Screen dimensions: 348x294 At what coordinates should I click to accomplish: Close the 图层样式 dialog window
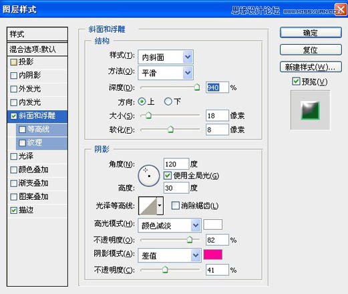[x=341, y=9]
